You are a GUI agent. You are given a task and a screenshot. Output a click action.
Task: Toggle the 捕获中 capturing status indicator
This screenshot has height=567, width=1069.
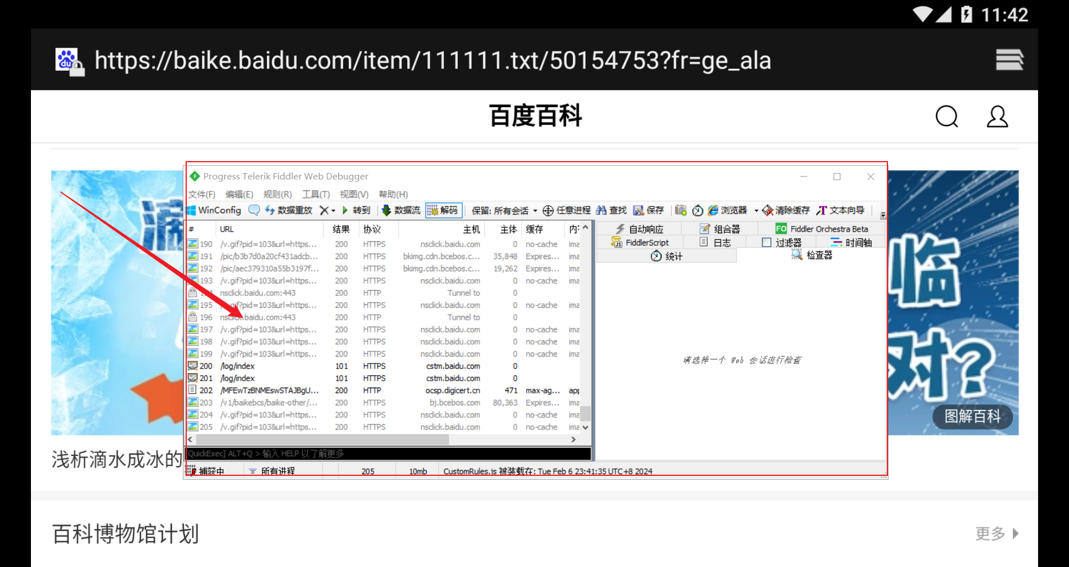(x=206, y=471)
